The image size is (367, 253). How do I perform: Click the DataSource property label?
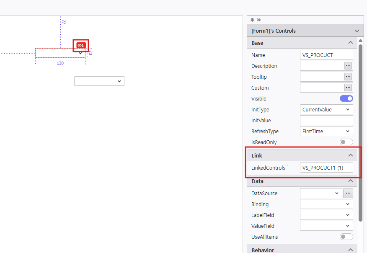click(264, 194)
